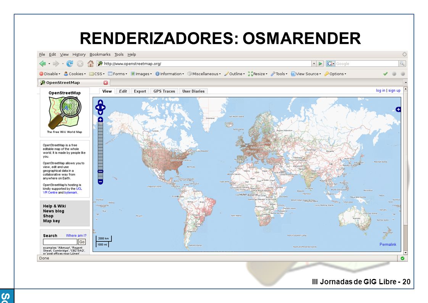Open the Help menu
This screenshot has height=303, width=428.
click(x=132, y=54)
